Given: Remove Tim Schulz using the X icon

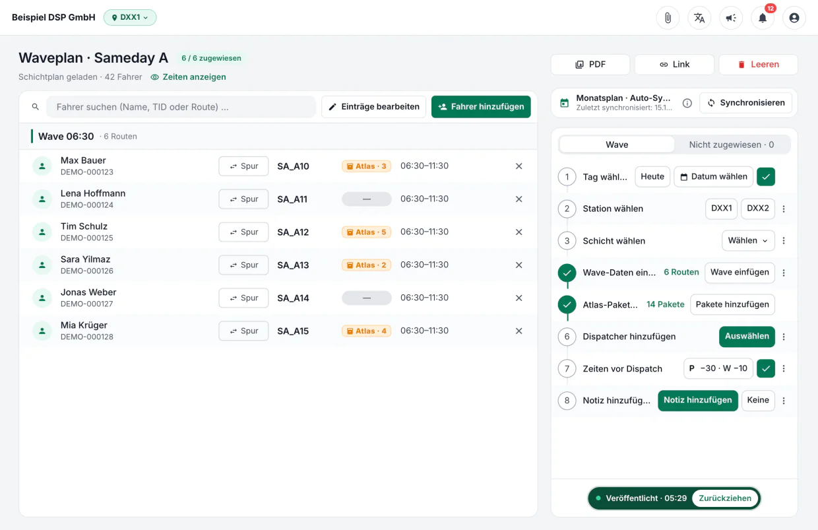Looking at the screenshot, I should (x=519, y=232).
